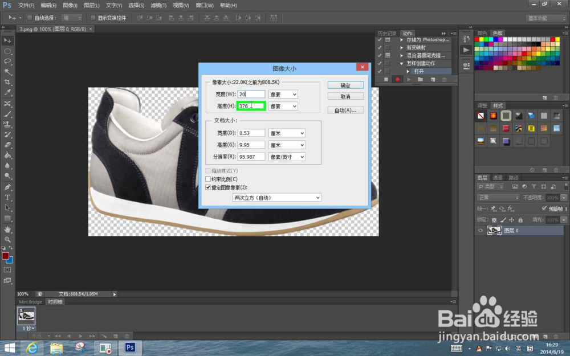570x356 pixels.
Task: Open pixel width unit dropdown
Action: pyautogui.click(x=283, y=94)
